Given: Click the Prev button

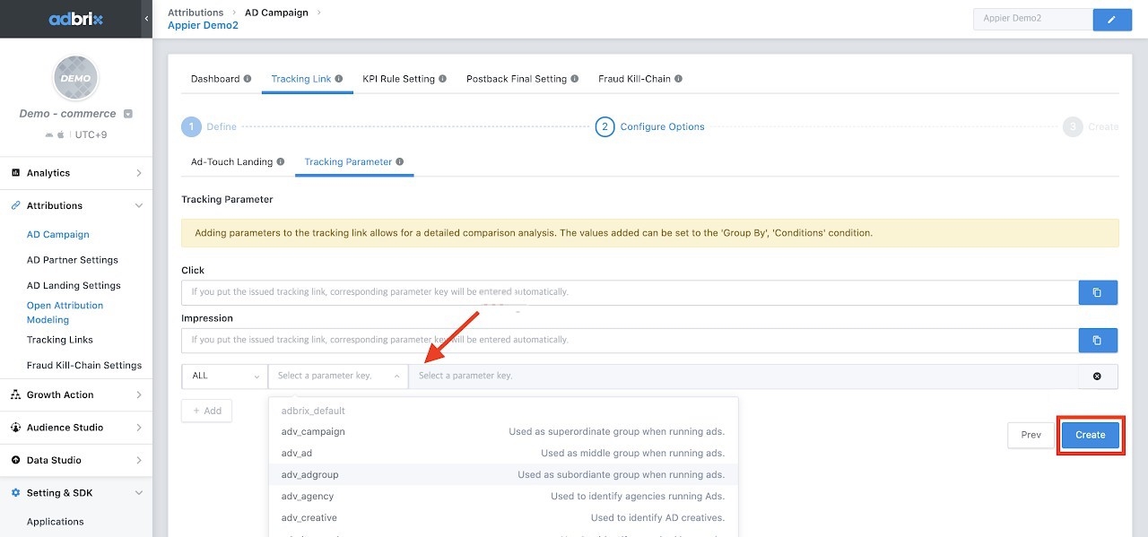Looking at the screenshot, I should tap(1031, 435).
